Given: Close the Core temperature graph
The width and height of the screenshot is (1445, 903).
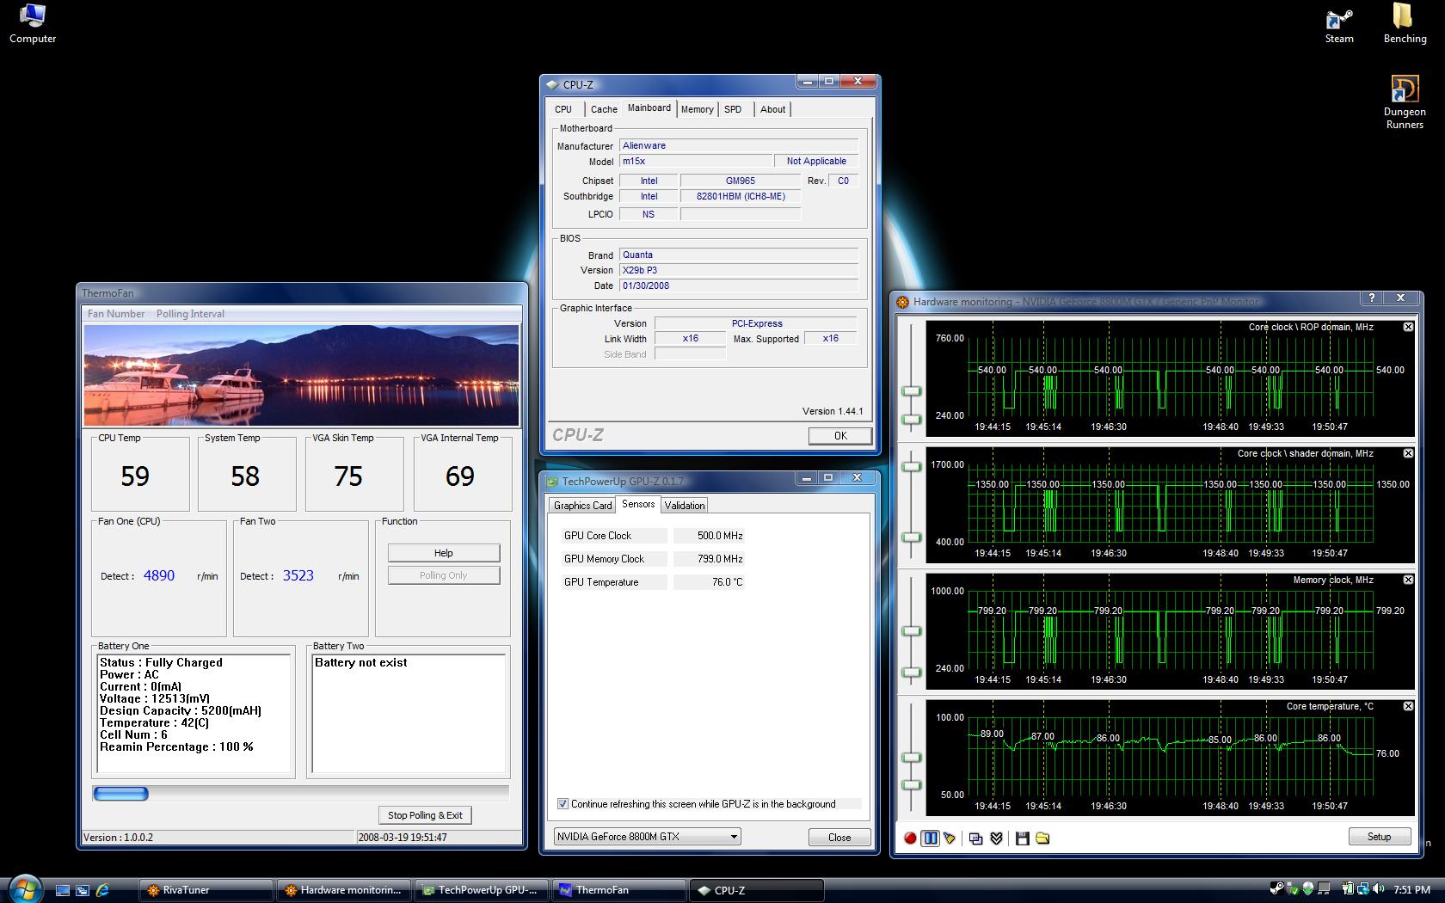Looking at the screenshot, I should pyautogui.click(x=1408, y=706).
